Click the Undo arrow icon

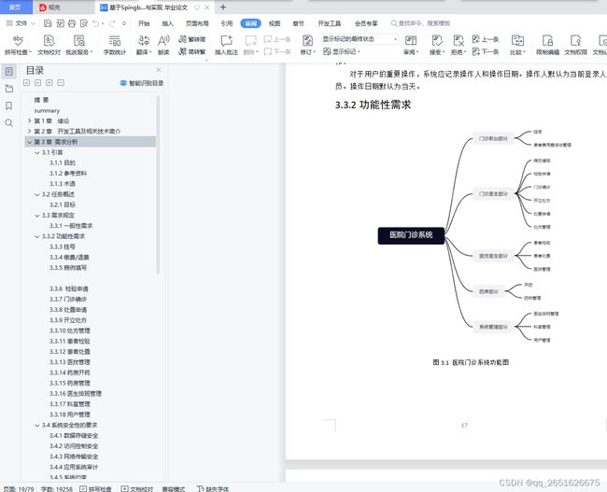click(95, 23)
